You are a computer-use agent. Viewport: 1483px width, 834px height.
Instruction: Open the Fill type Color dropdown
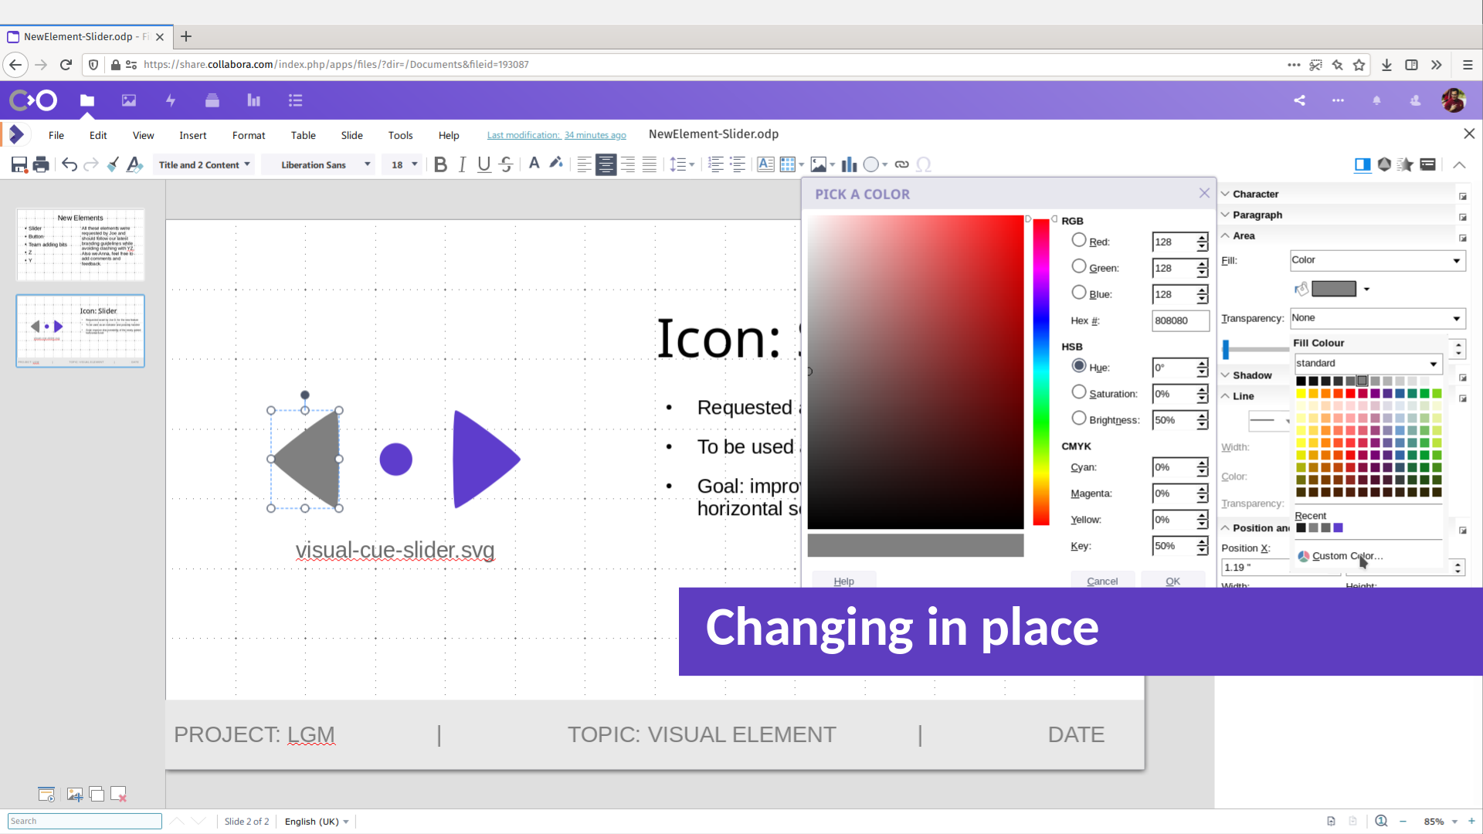click(x=1377, y=260)
